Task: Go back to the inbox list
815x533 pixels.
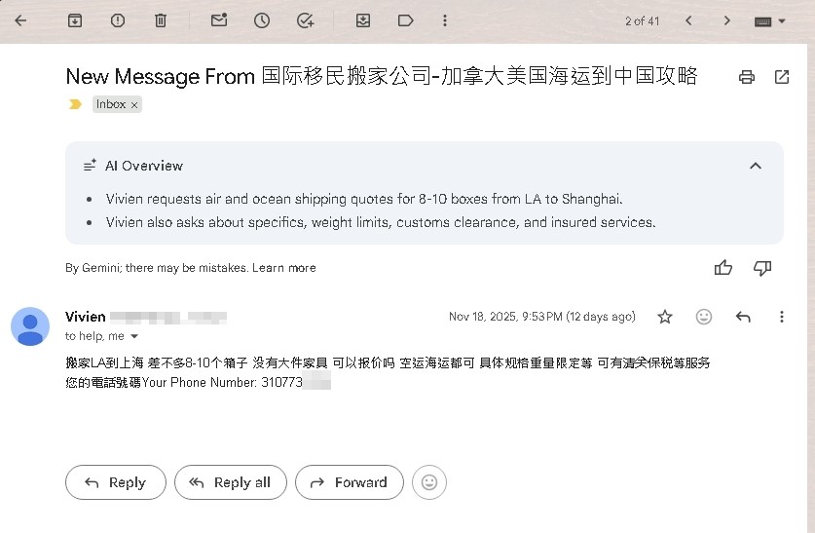Action: pos(20,20)
